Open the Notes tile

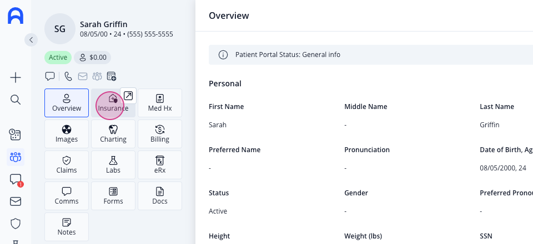point(67,227)
